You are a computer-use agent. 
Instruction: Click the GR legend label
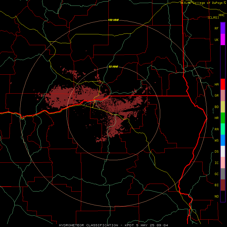pyautogui.click(x=216, y=96)
